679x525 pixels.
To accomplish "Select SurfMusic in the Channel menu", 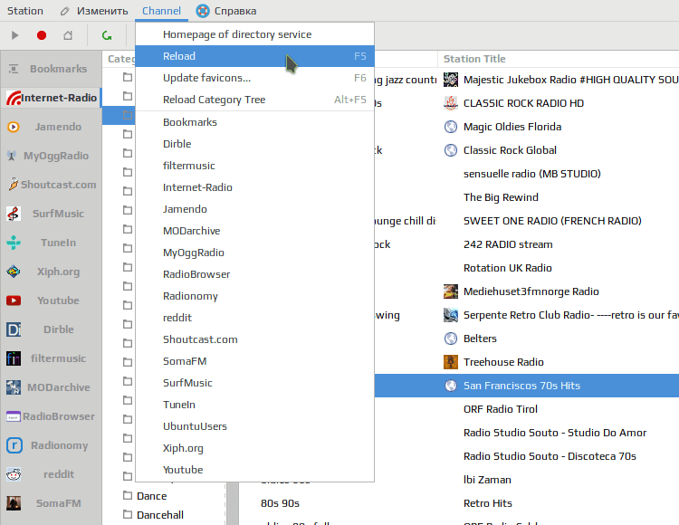I will [x=254, y=383].
